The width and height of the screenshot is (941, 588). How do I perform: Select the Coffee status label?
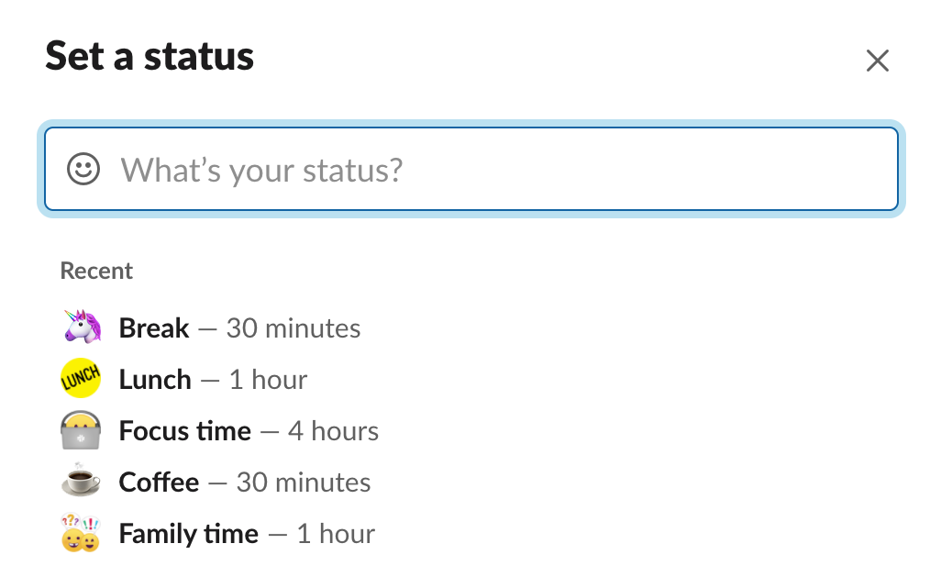pos(159,482)
